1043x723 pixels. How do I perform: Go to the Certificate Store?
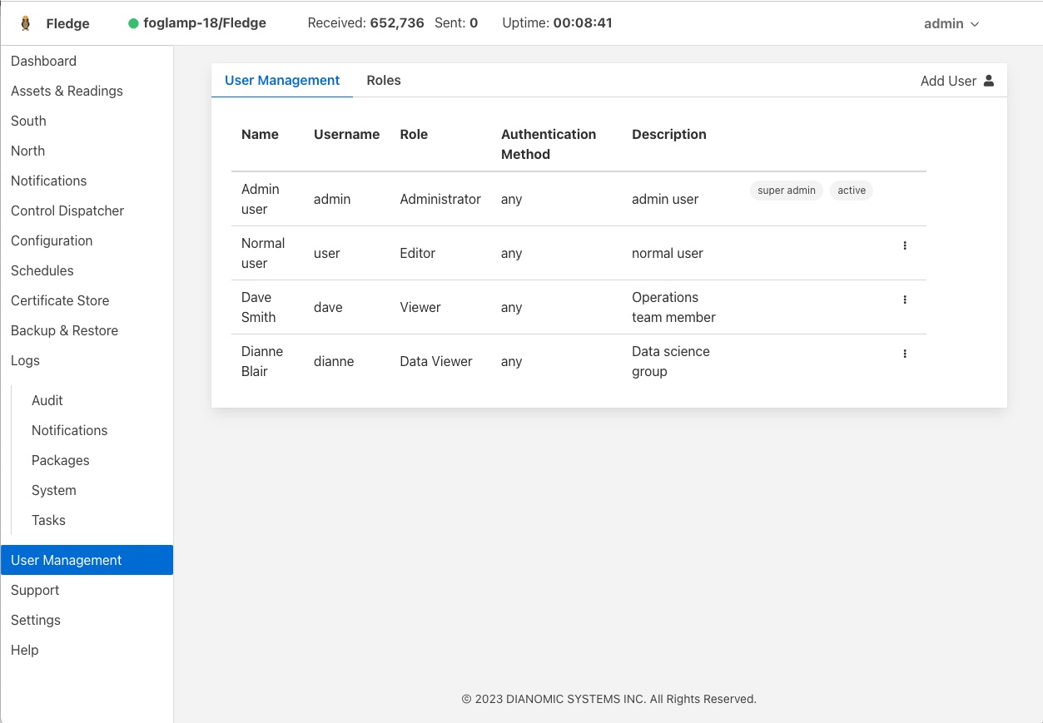pyautogui.click(x=60, y=300)
